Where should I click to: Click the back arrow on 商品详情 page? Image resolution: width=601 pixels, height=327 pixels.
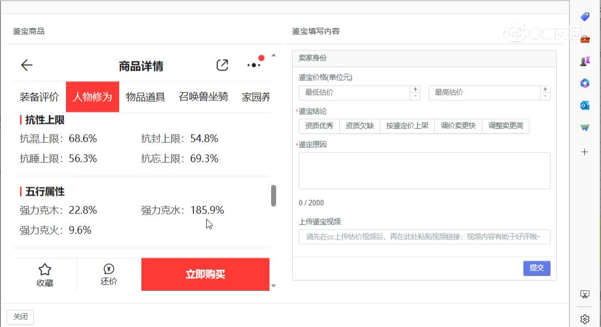pyautogui.click(x=26, y=65)
